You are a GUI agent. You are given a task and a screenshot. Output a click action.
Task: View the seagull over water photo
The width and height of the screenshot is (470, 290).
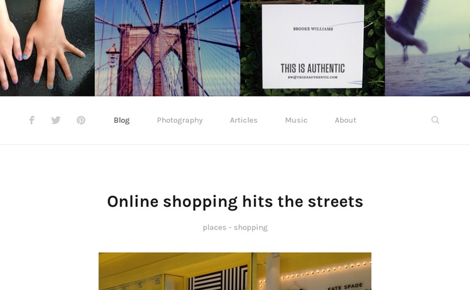tap(427, 48)
